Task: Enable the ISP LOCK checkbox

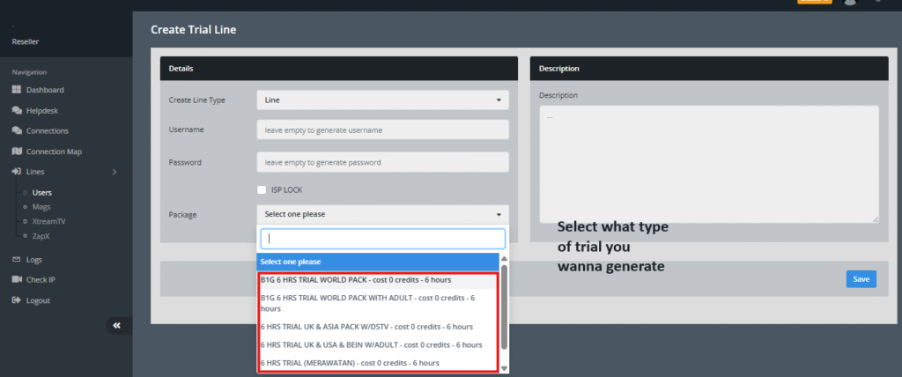Action: click(262, 189)
